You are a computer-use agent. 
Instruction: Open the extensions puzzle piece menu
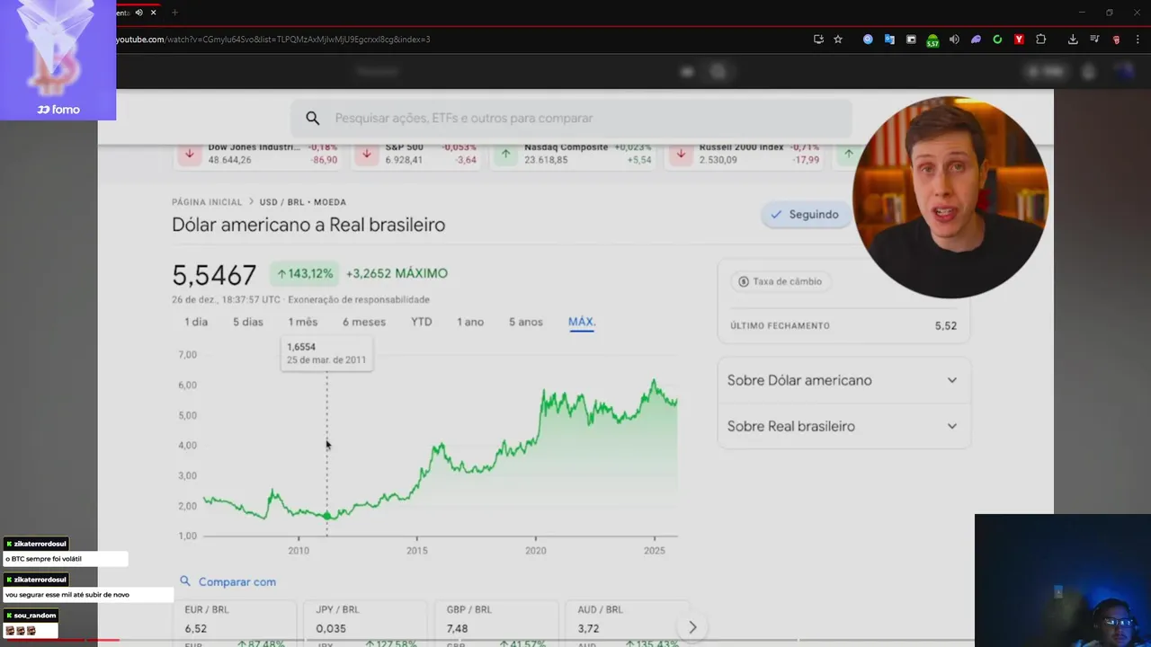coord(1040,40)
